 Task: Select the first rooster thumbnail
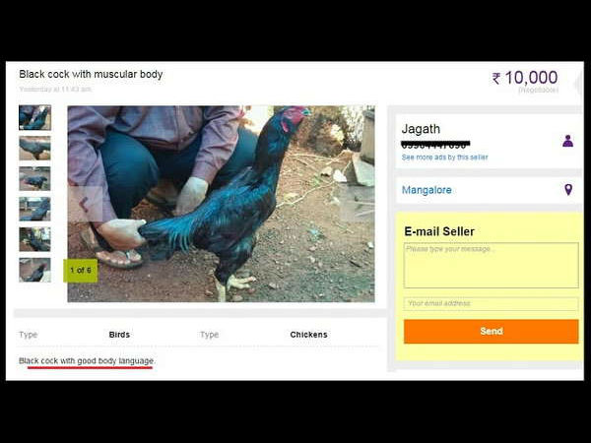pyautogui.click(x=34, y=118)
